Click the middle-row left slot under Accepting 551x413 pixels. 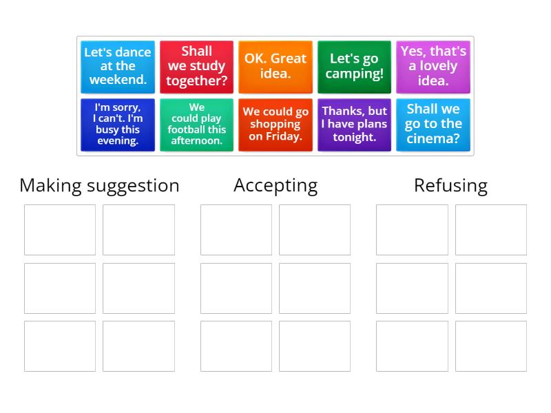(x=236, y=287)
